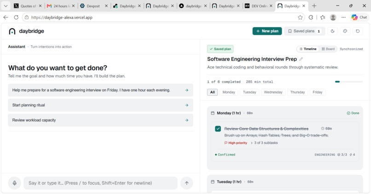Filter plan by All days

pyautogui.click(x=213, y=92)
